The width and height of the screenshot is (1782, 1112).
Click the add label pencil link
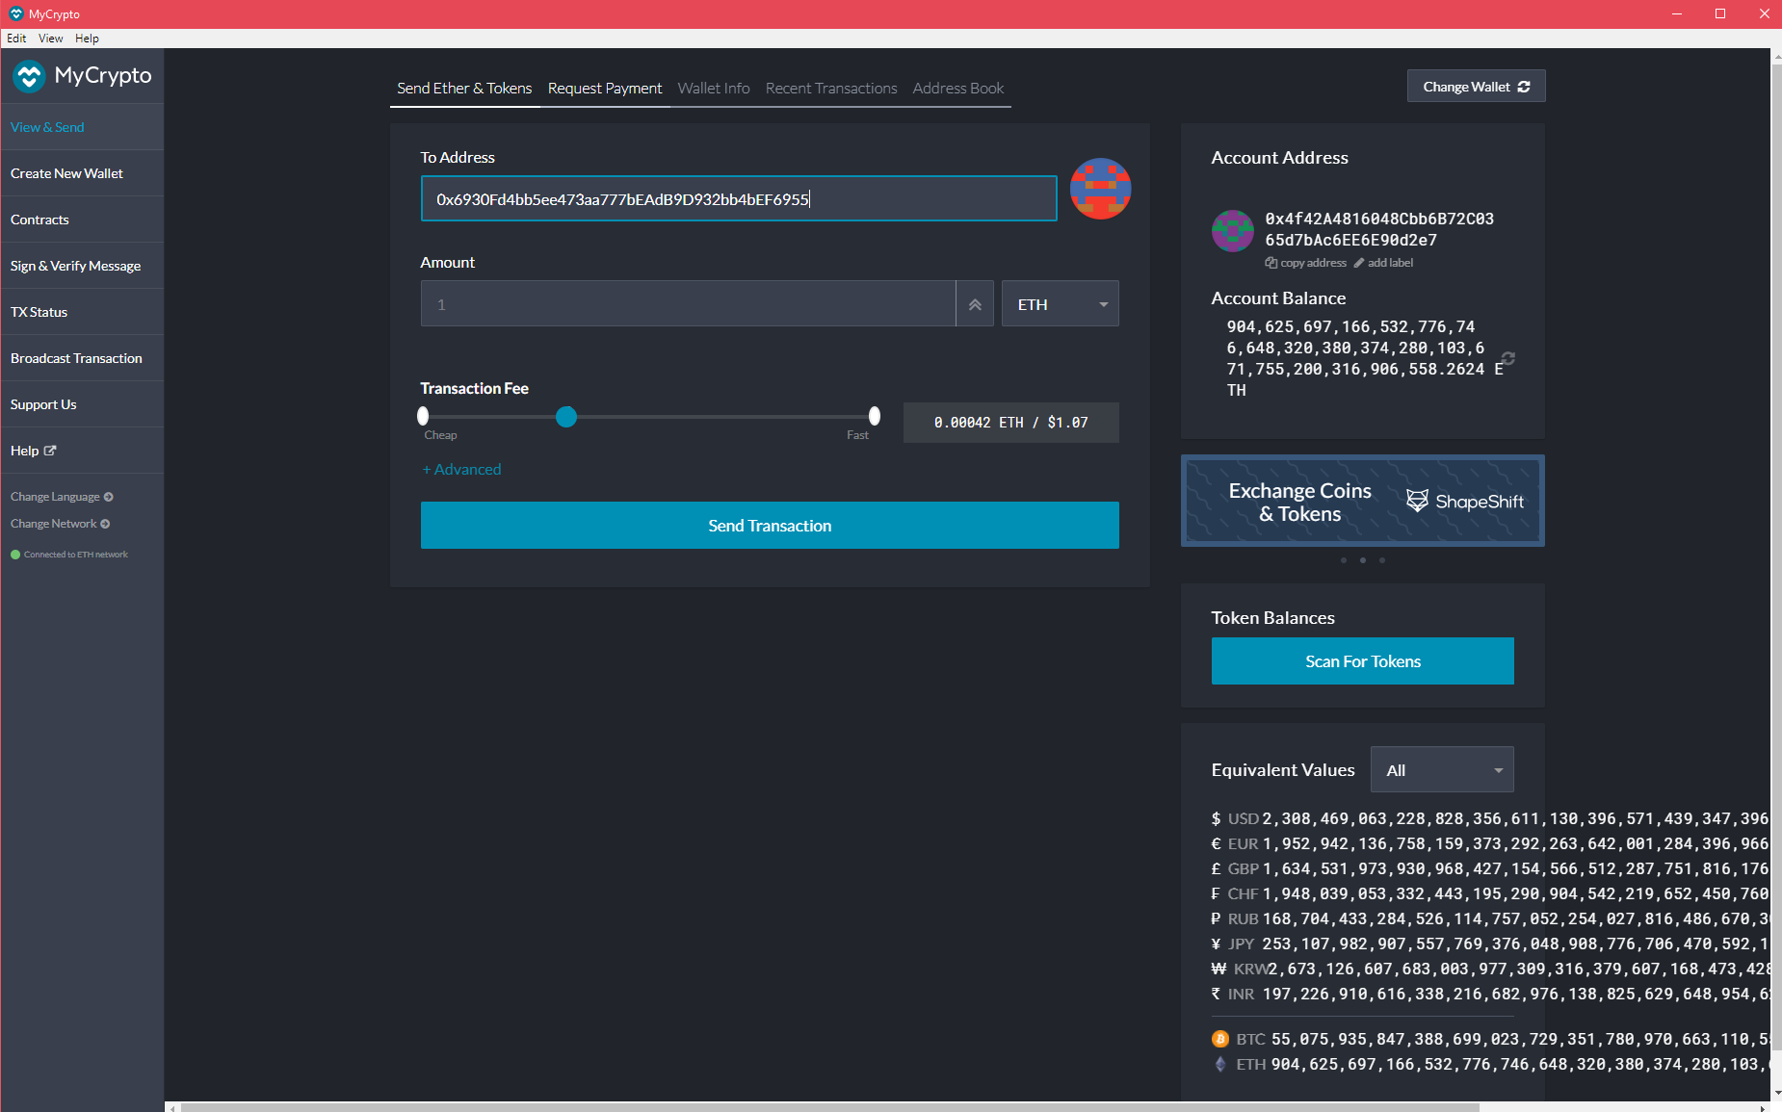(1383, 263)
